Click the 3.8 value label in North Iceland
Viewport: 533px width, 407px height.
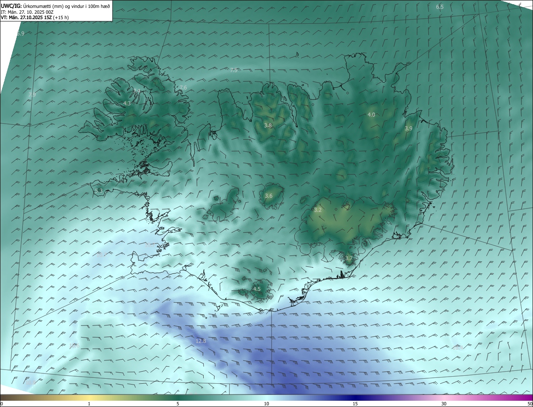268,125
